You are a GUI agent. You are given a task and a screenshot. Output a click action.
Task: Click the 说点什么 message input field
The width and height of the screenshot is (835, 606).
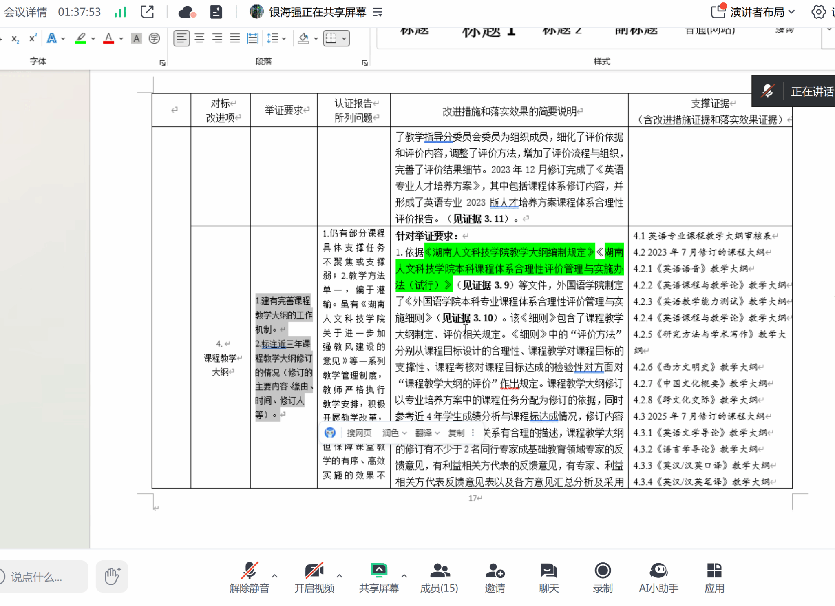(41, 577)
